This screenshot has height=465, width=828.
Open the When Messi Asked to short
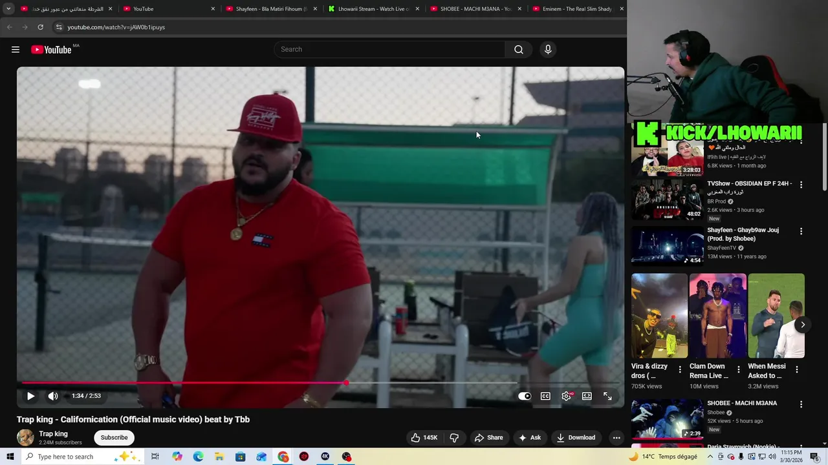(776, 316)
